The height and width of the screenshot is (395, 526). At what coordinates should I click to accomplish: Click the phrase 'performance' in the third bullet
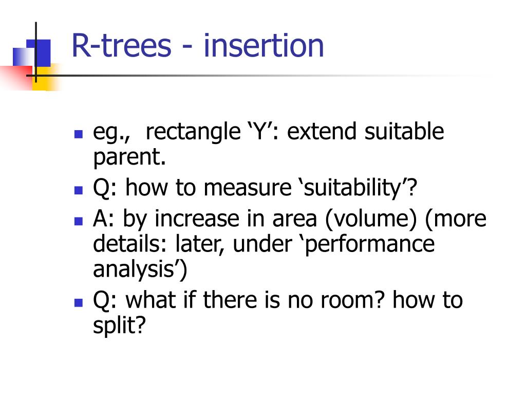point(370,244)
